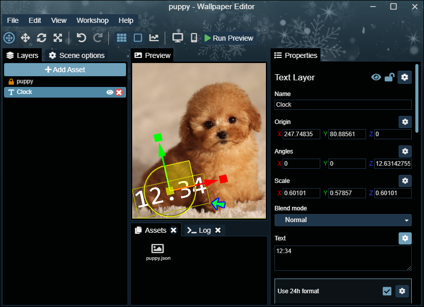Toggle the square frame outline icon
The height and width of the screenshot is (307, 424).
(138, 38)
